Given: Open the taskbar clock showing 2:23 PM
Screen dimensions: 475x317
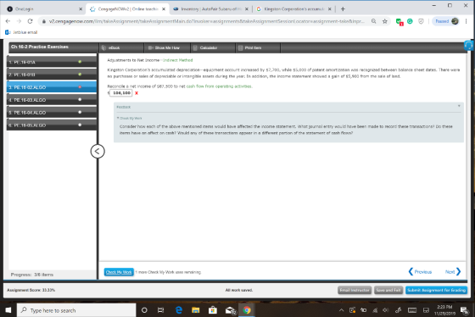Looking at the screenshot, I should point(444,310).
